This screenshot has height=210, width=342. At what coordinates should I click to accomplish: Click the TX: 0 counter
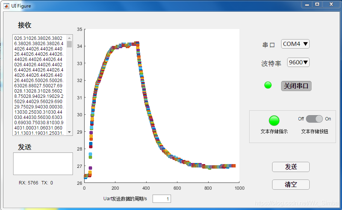pyautogui.click(x=47, y=183)
